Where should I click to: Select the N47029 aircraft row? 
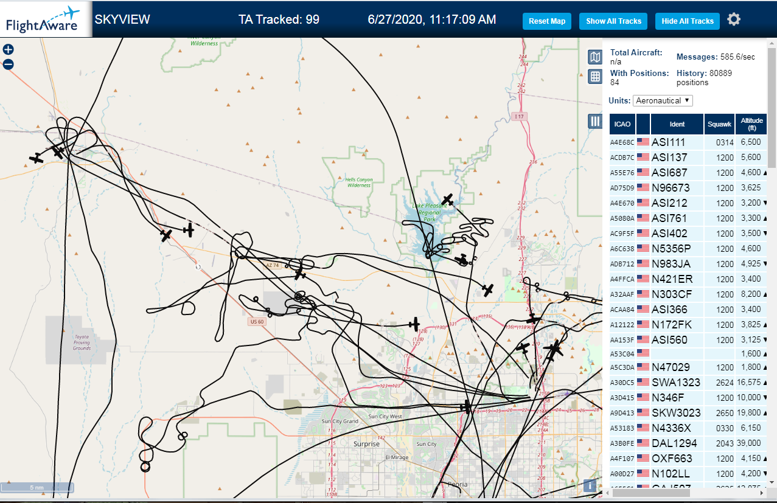(x=689, y=367)
